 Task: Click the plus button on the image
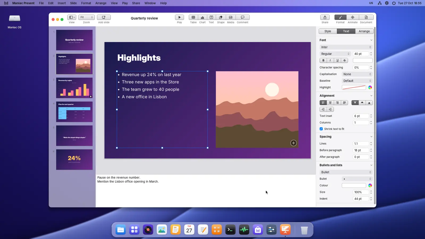click(x=294, y=143)
